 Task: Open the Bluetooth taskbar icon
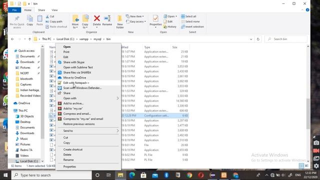pyautogui.click(x=166, y=175)
